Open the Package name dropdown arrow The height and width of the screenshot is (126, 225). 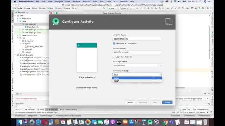tap(160, 65)
